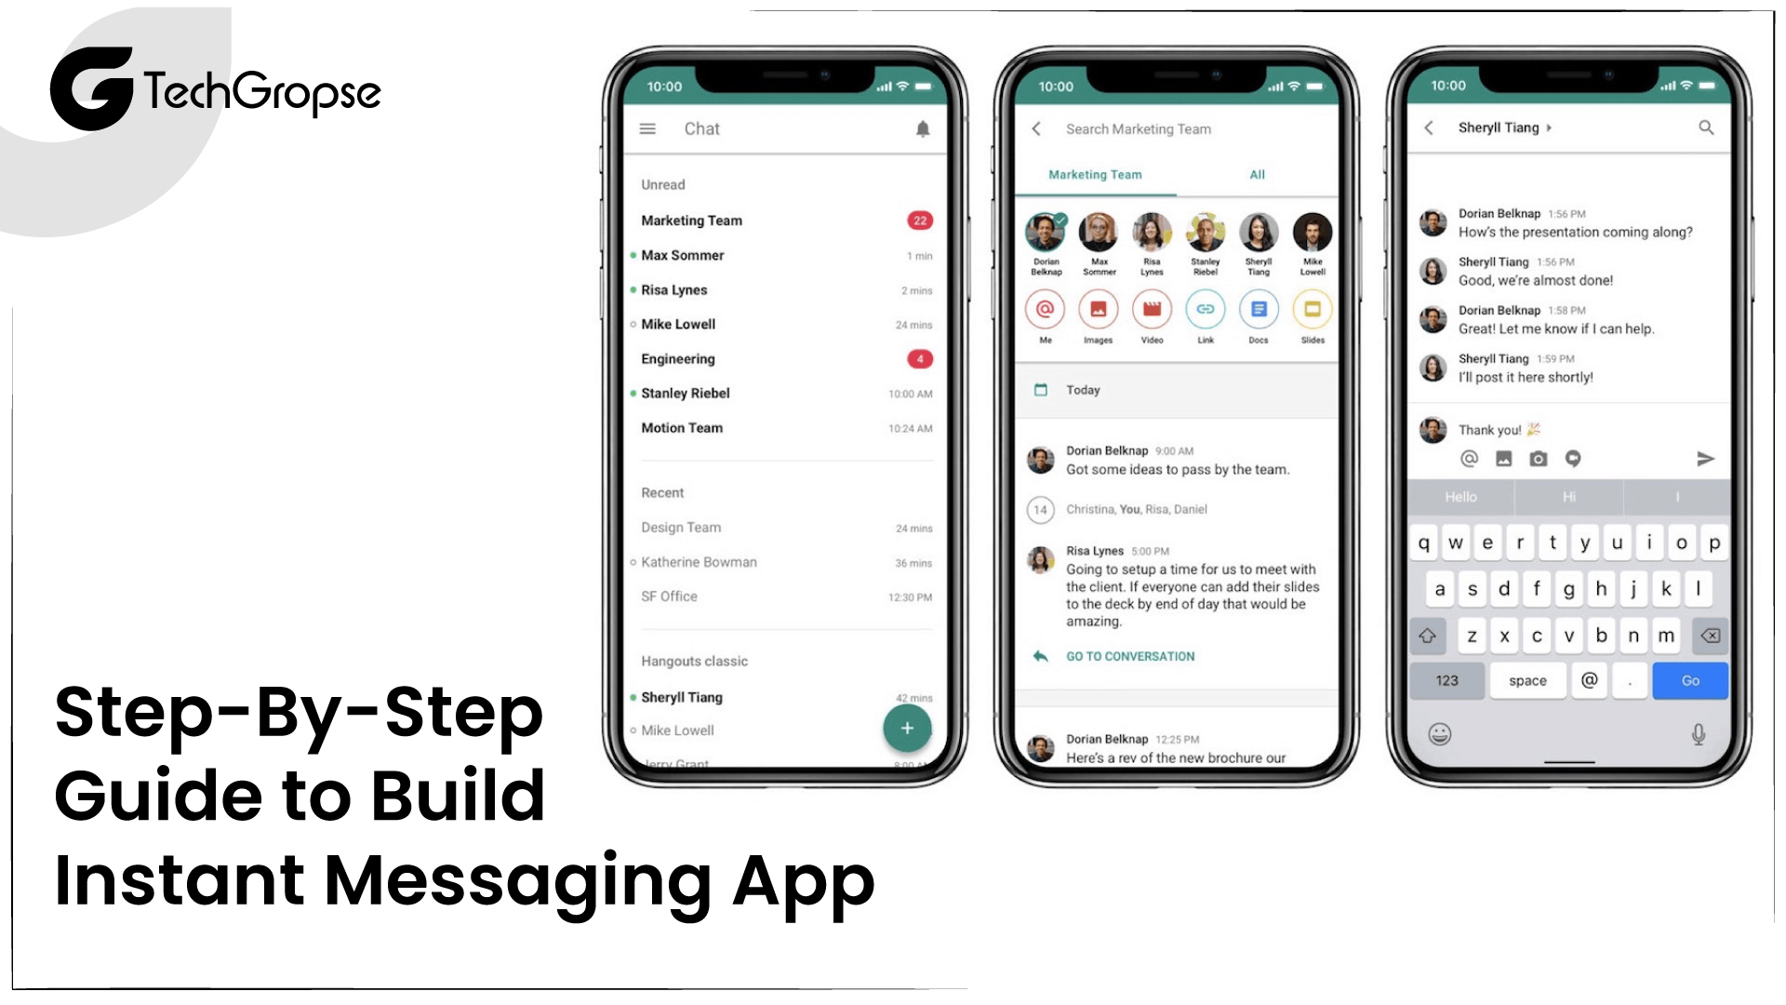Select the Video attachment icon
The height and width of the screenshot is (1005, 1786).
click(1150, 309)
